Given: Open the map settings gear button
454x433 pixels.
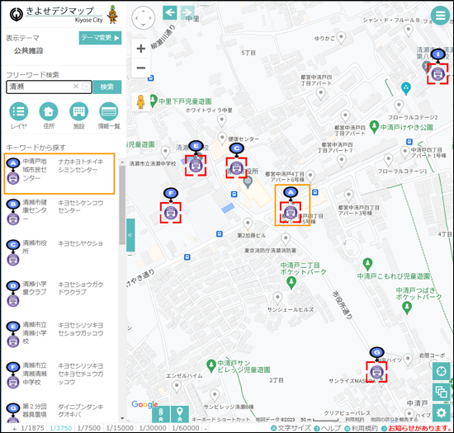Looking at the screenshot, I should pos(441,412).
